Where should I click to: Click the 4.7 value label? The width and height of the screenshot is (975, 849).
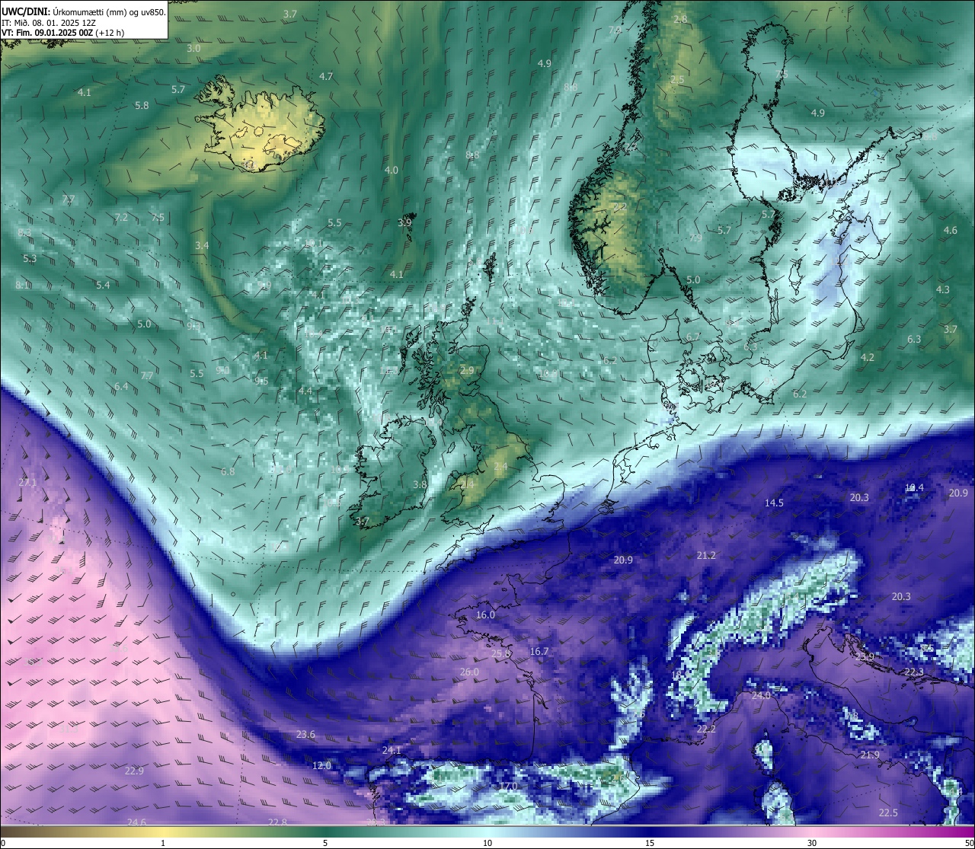(x=326, y=76)
